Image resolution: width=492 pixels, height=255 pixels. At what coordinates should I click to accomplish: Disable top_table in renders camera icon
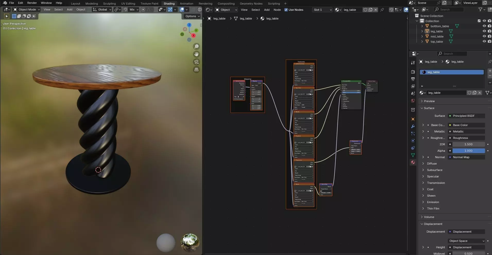pos(489,41)
